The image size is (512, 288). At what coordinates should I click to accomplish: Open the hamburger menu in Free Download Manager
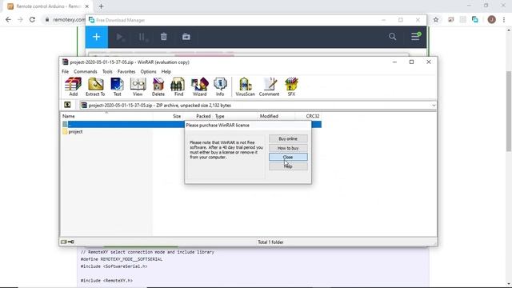(x=415, y=36)
